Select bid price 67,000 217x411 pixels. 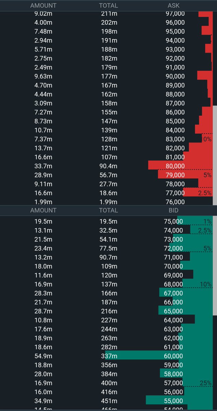(173, 293)
